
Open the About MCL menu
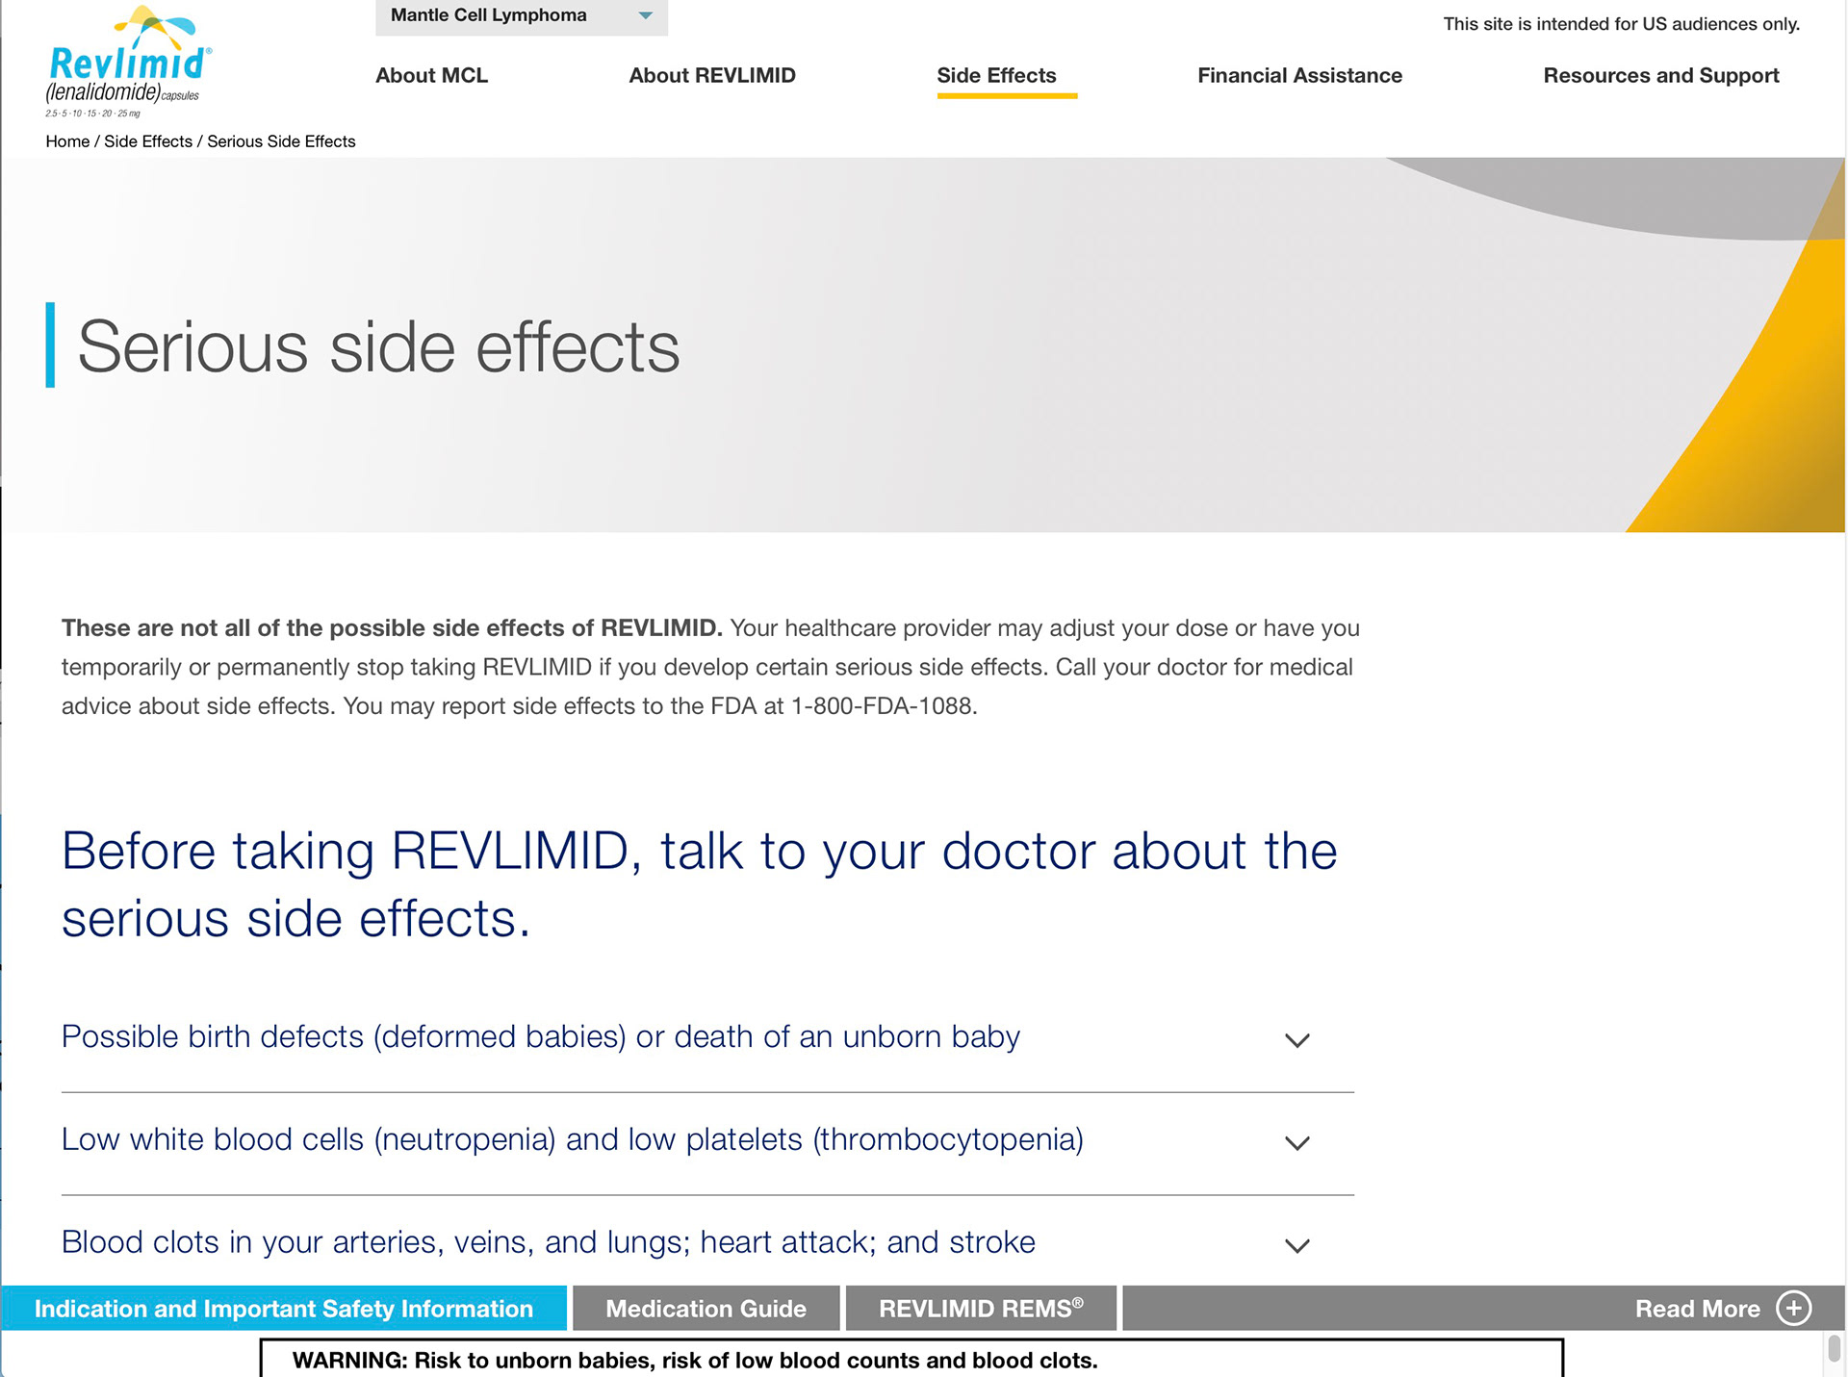tap(431, 76)
